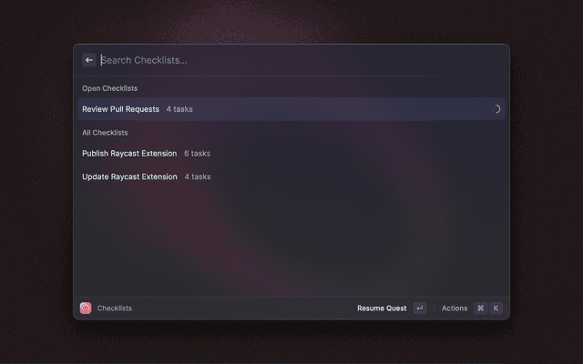The height and width of the screenshot is (364, 583).
Task: Open the Actions menu
Action: tap(455, 308)
